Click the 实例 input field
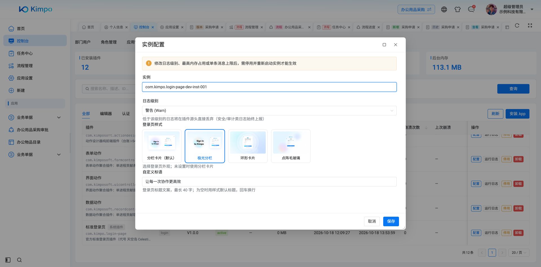Screen dimensions: 541x267 point(269,87)
